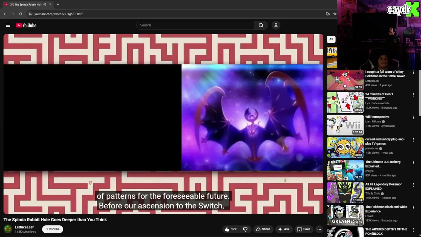Open Wii Retrospective thumbnail

pyautogui.click(x=345, y=125)
